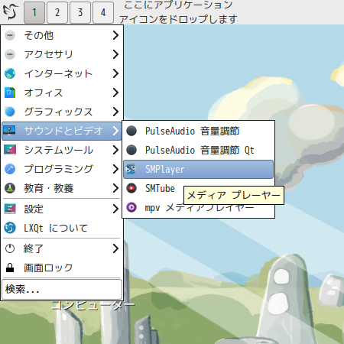Launch SMTube from the submenu
This screenshot has width=344, height=344.
pyautogui.click(x=198, y=188)
